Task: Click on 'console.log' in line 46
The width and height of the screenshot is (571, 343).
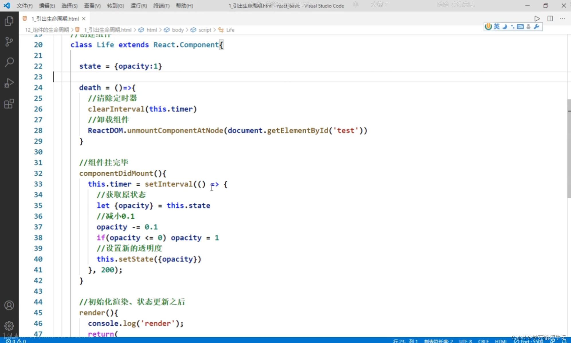Action: point(112,323)
